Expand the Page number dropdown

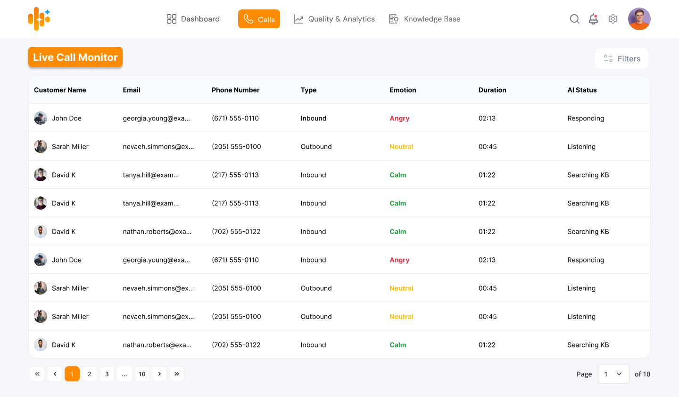click(x=613, y=374)
